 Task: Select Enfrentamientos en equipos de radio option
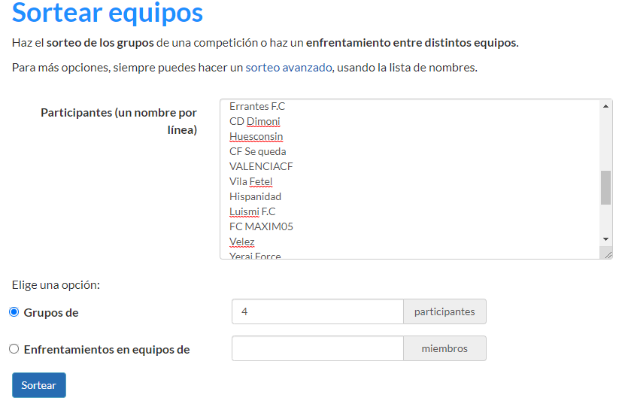(x=14, y=349)
